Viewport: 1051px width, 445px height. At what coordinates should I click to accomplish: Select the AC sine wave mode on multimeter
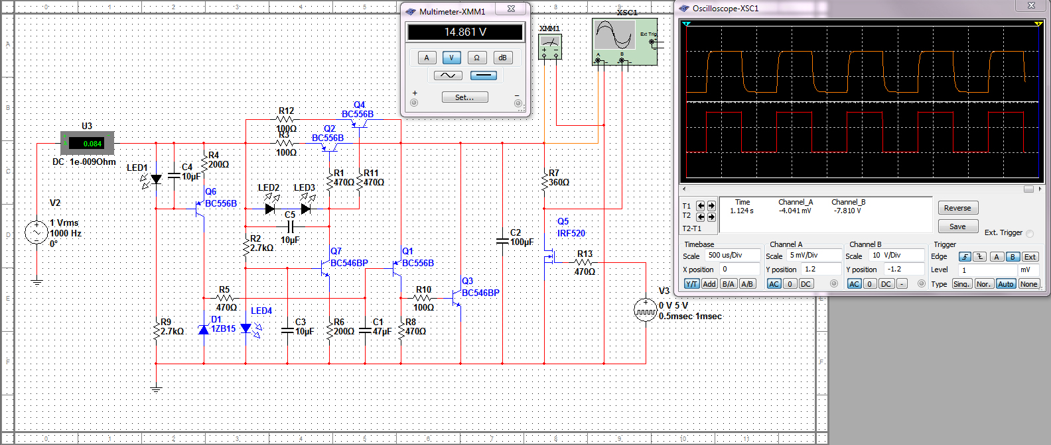point(448,75)
